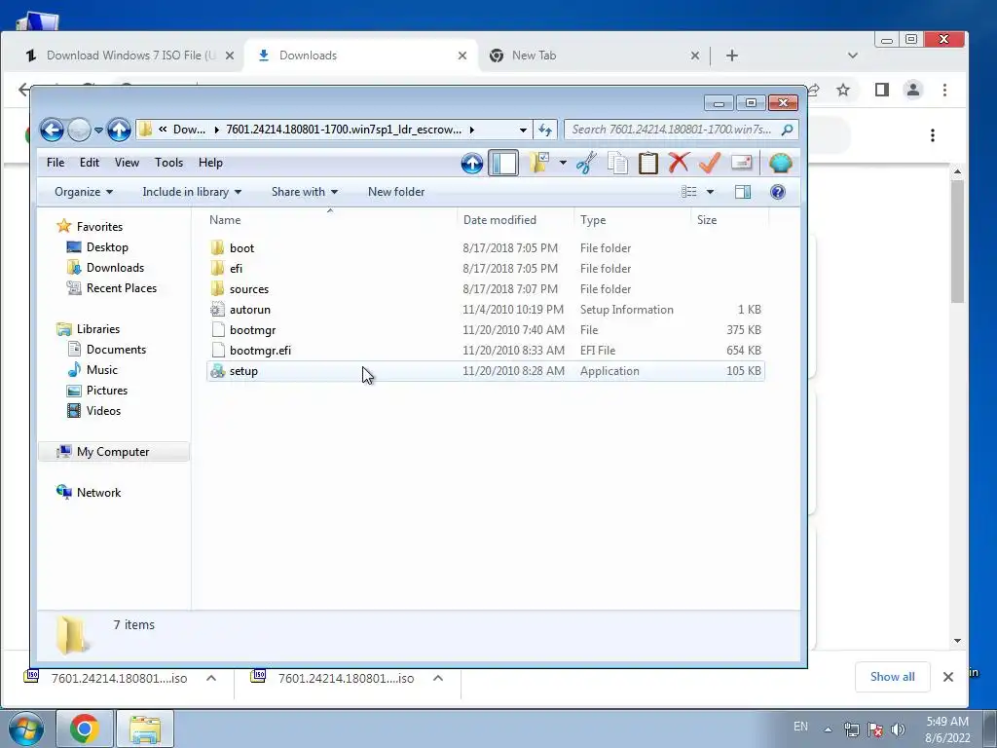This screenshot has width=997, height=748.
Task: Open the Help menu
Action: [210, 163]
